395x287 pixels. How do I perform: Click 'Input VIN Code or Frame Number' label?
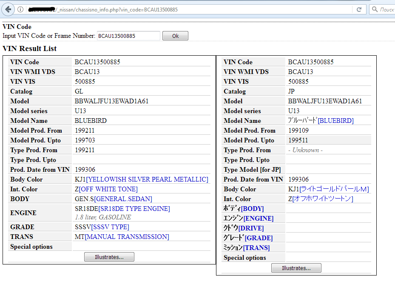tap(49, 36)
